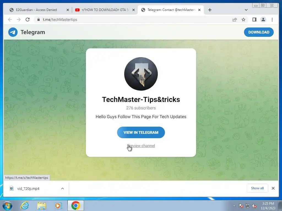The height and width of the screenshot is (211, 282).
Task: Open the Chrome three-dot menu
Action: (272, 20)
